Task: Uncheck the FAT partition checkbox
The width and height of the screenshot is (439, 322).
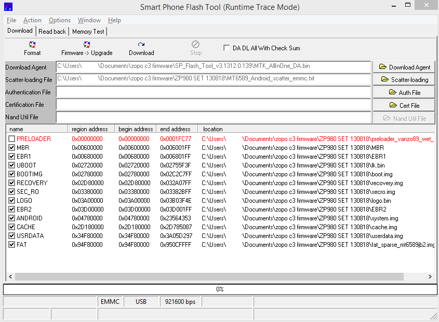Action: [11, 244]
